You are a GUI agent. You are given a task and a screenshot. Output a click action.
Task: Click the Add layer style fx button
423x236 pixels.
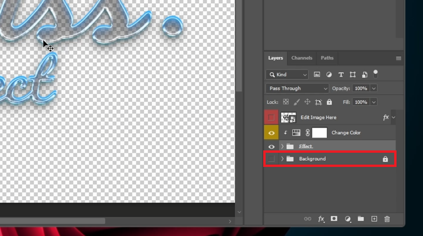pos(321,219)
